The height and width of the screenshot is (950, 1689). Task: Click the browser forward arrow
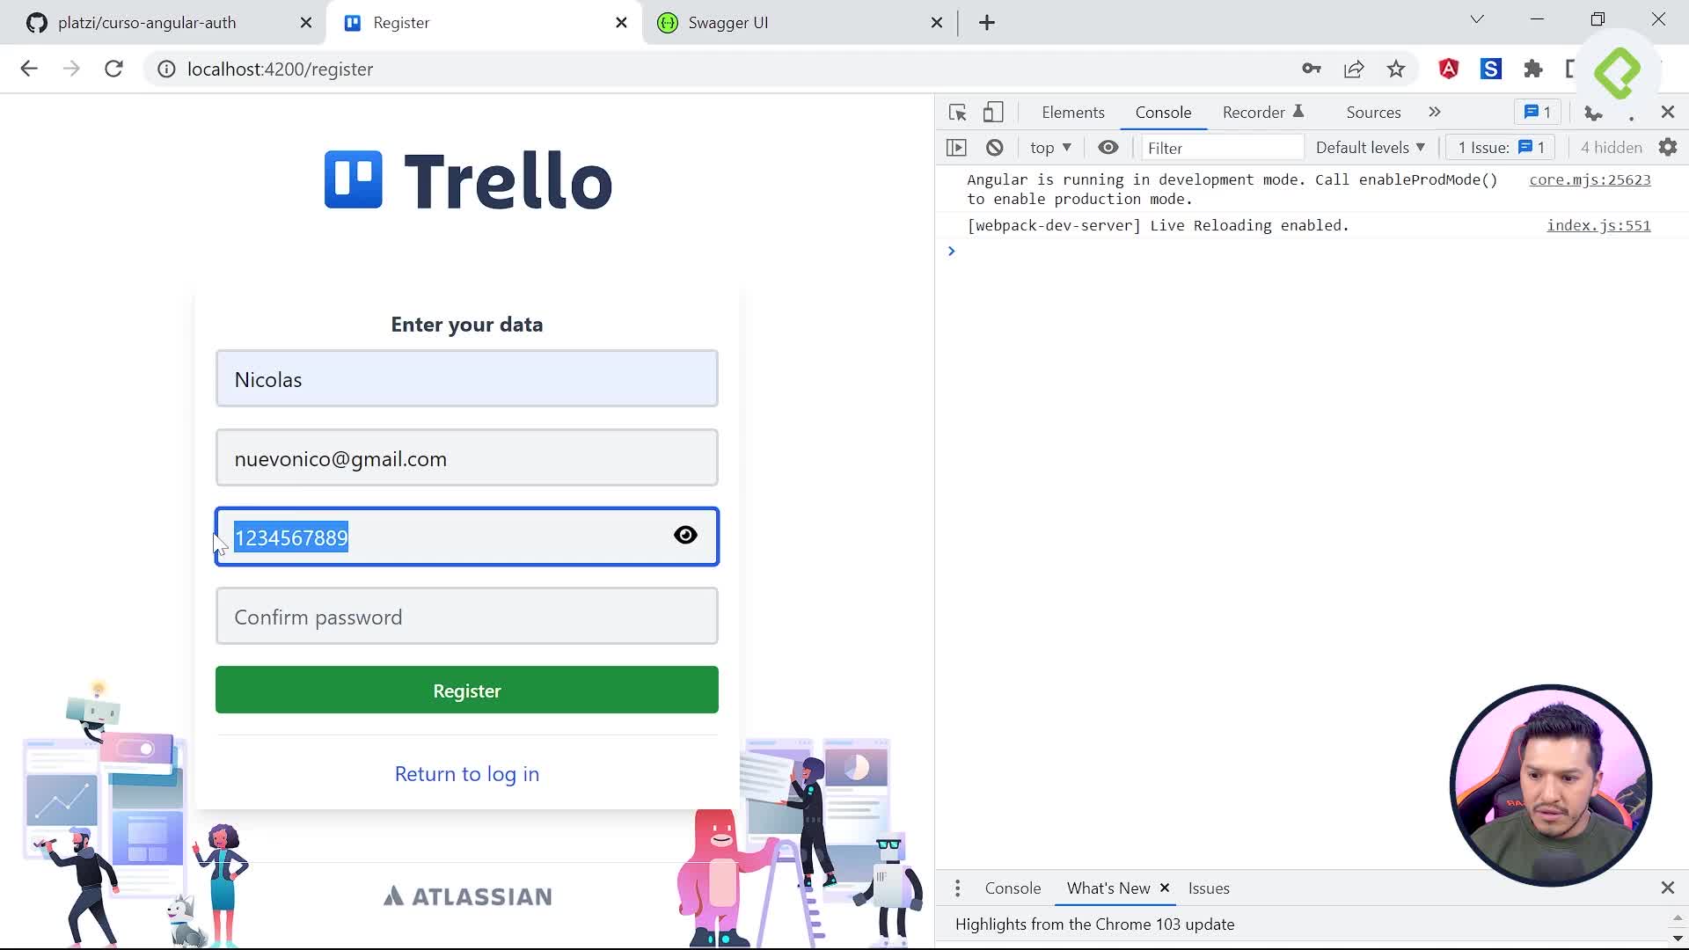pyautogui.click(x=71, y=69)
